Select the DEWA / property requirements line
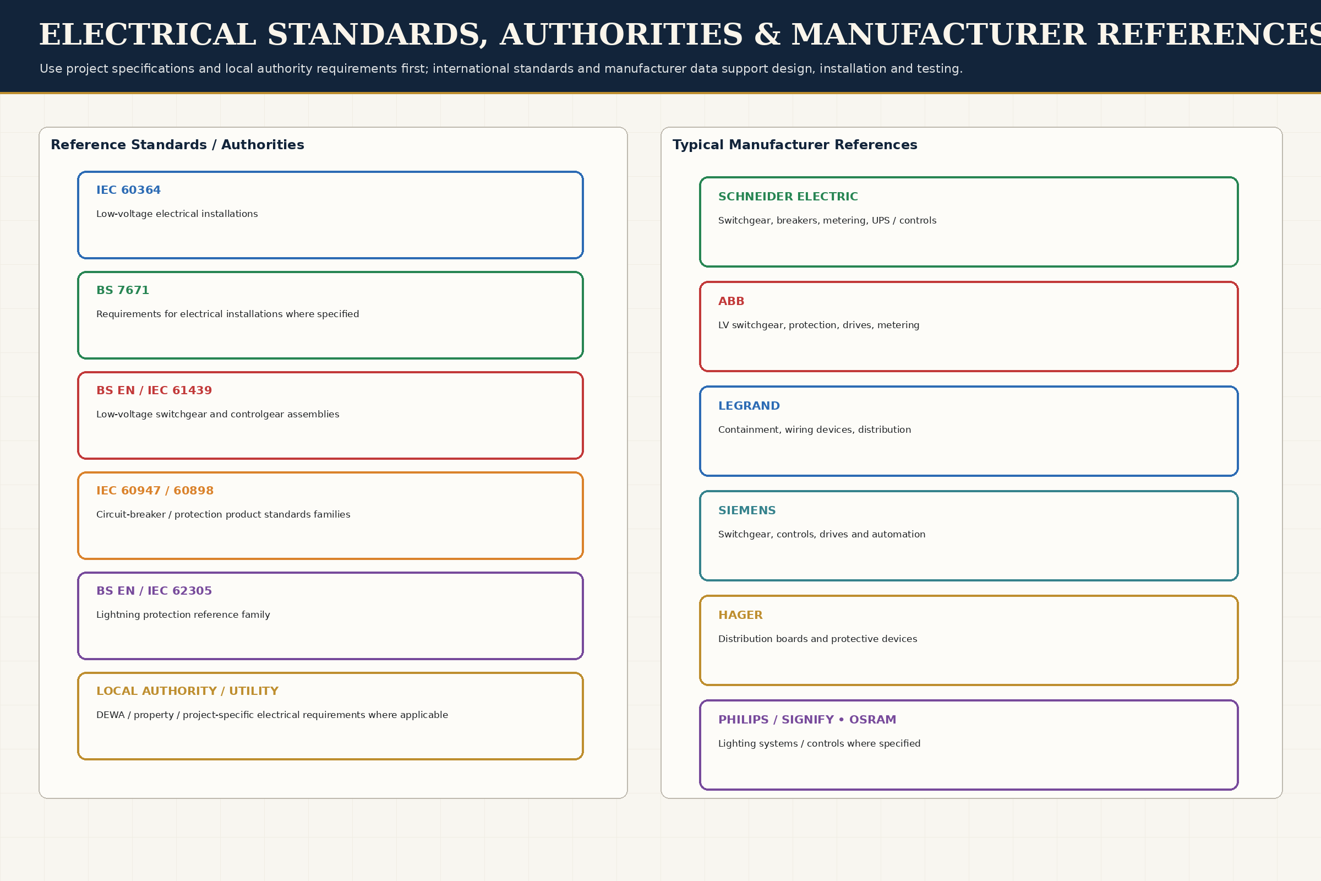Image resolution: width=1321 pixels, height=881 pixels. click(272, 715)
